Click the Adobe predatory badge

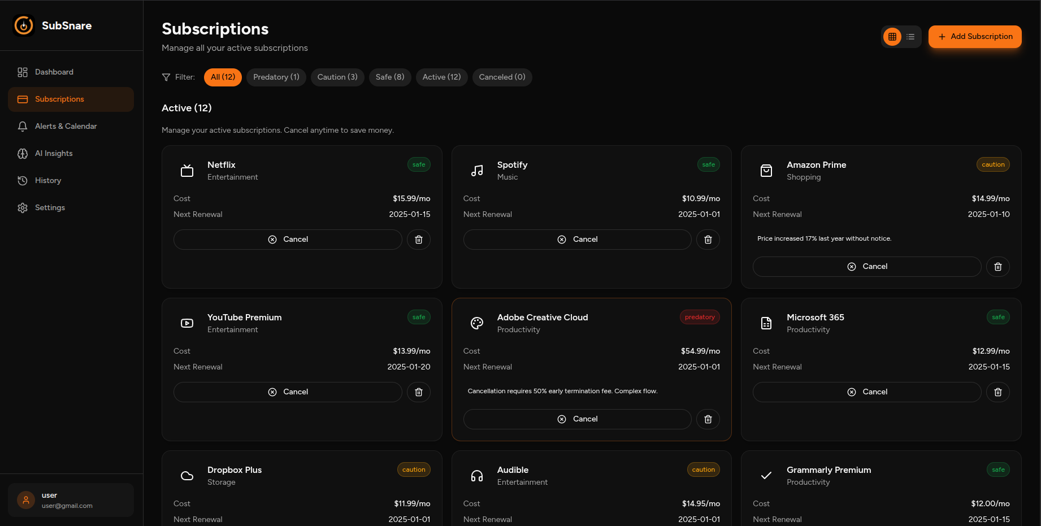(700, 317)
